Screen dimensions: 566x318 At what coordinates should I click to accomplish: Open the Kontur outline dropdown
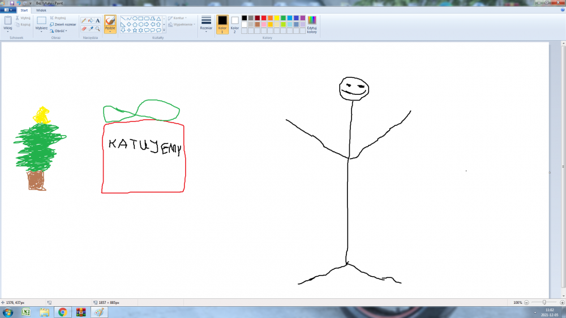click(x=177, y=18)
